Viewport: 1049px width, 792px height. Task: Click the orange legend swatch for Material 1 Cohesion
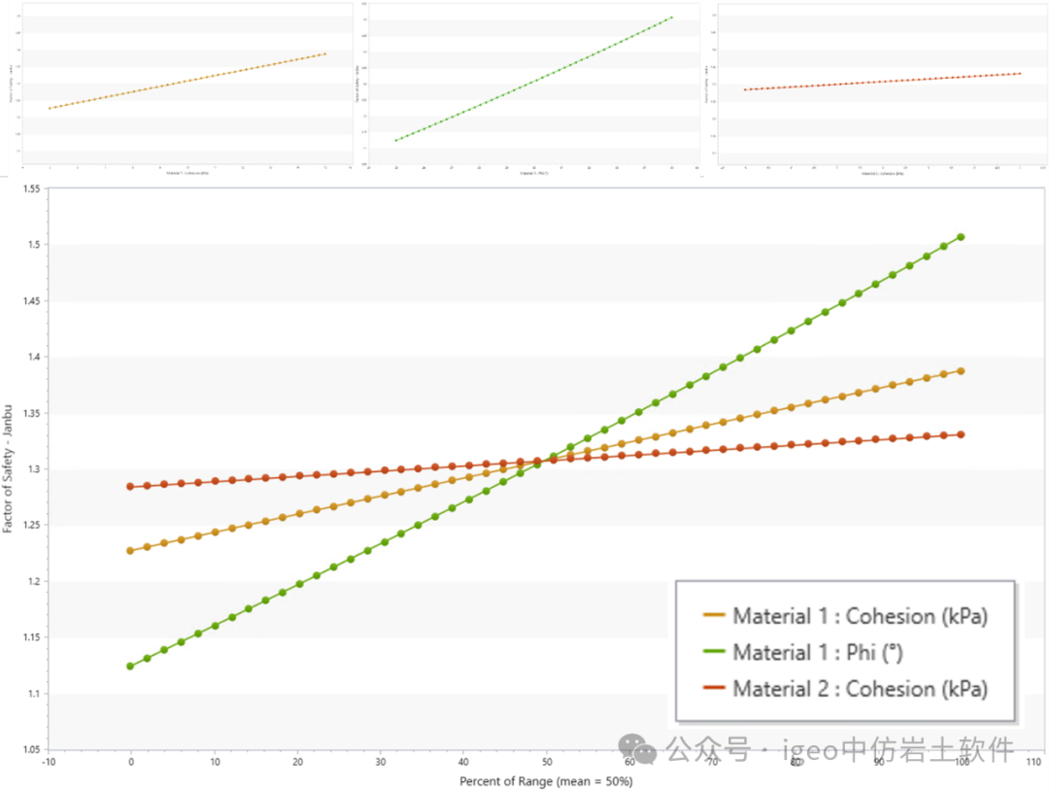(713, 616)
